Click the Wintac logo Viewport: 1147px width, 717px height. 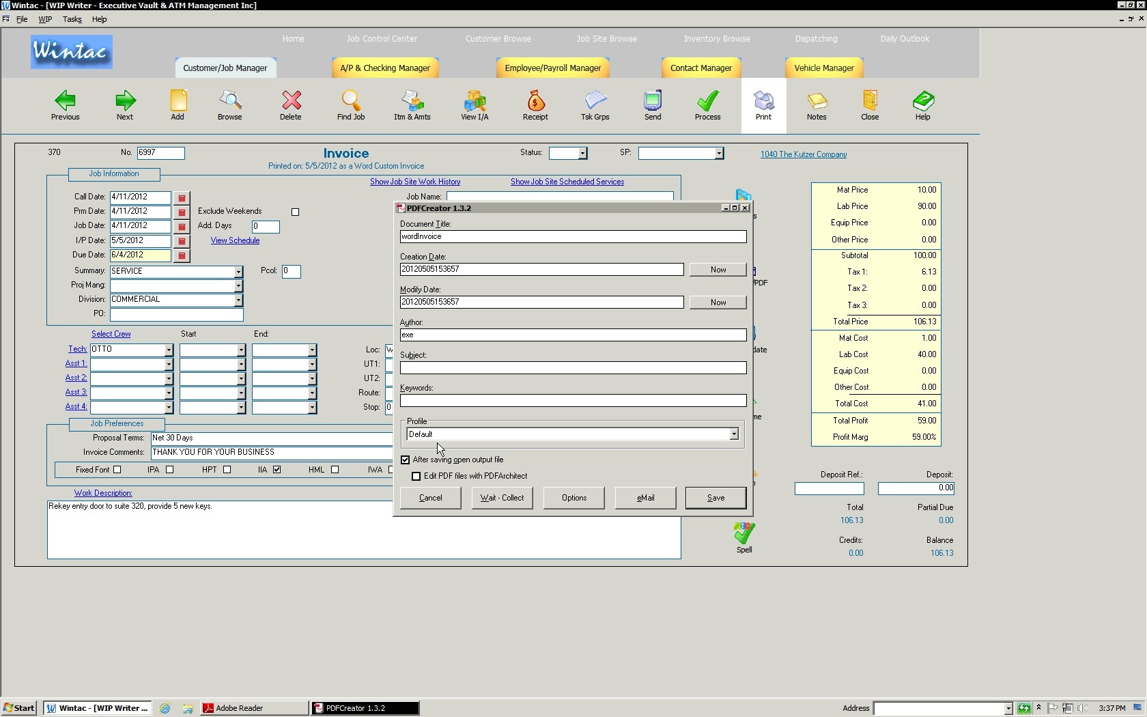tap(71, 52)
